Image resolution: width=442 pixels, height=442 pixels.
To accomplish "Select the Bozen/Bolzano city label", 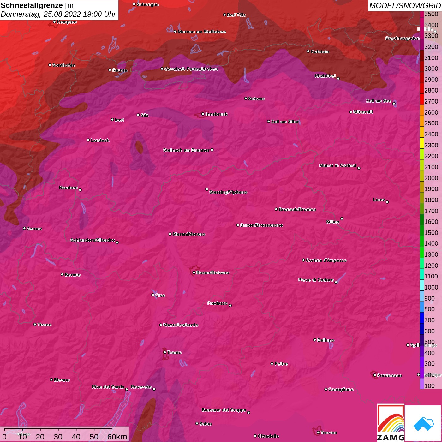I will [212, 272].
